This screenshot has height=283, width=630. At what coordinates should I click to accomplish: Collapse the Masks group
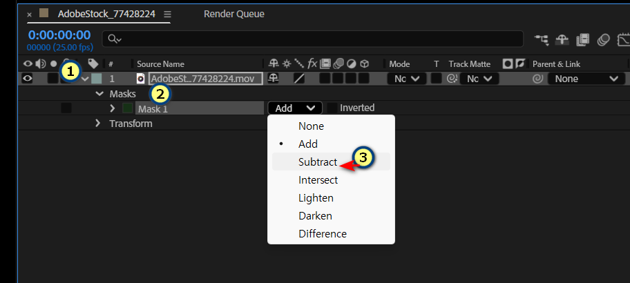[x=99, y=94]
